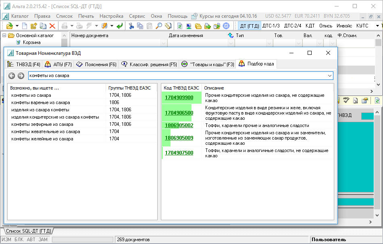This screenshot has height=244, width=383.
Task: Click the new document icon
Action: point(25,26)
